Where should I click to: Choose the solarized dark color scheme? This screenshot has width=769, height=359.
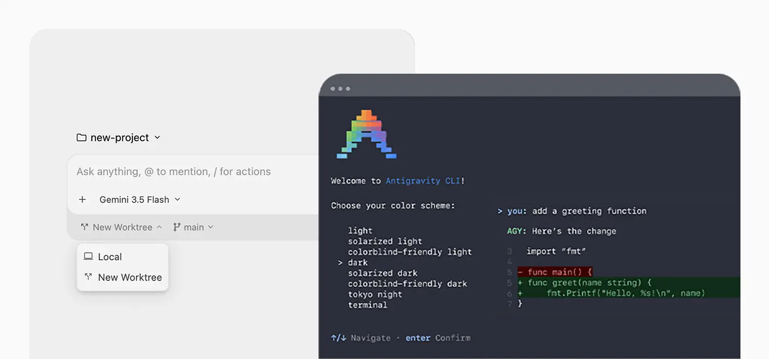(x=382, y=273)
